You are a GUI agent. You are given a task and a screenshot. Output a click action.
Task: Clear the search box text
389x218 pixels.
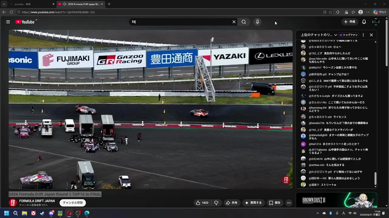tap(234, 22)
